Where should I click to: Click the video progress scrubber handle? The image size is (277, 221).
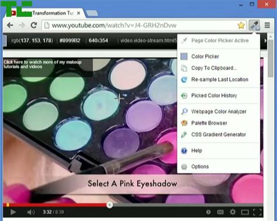coord(109,205)
